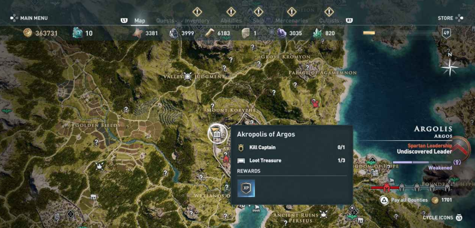Viewport: 475px width, 228px height.
Task: Switch to the Mercenaries tab
Action: point(291,20)
